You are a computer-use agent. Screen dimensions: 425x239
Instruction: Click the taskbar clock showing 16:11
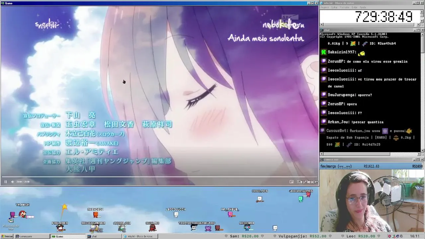(x=414, y=236)
